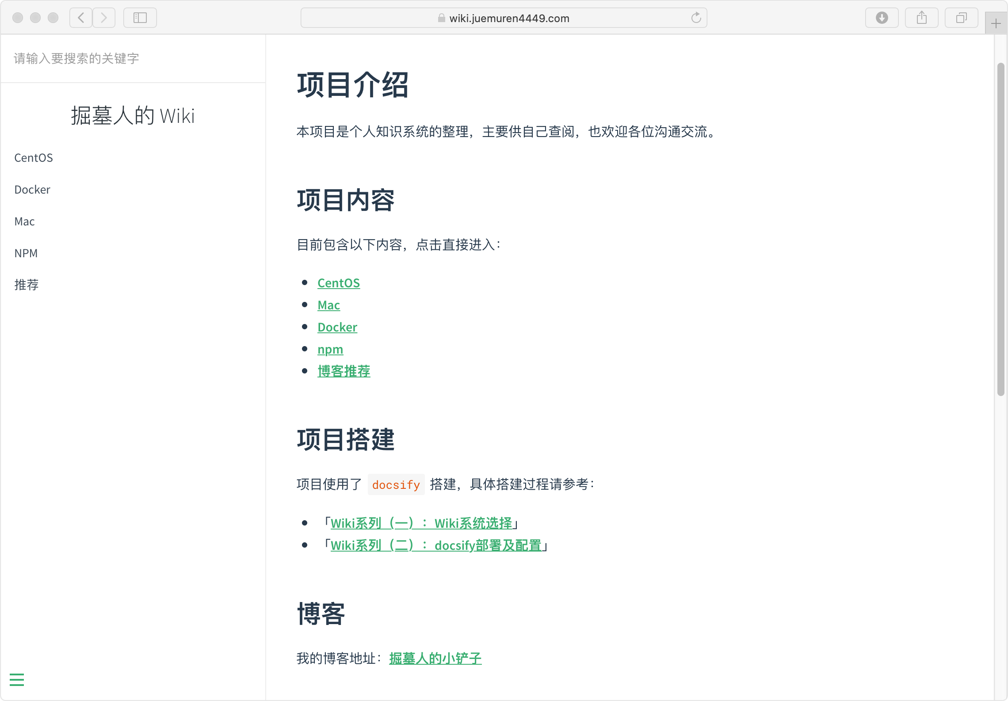Image resolution: width=1008 pixels, height=701 pixels.
Task: Click the page vertical scrollbar thumb
Action: click(x=1001, y=230)
